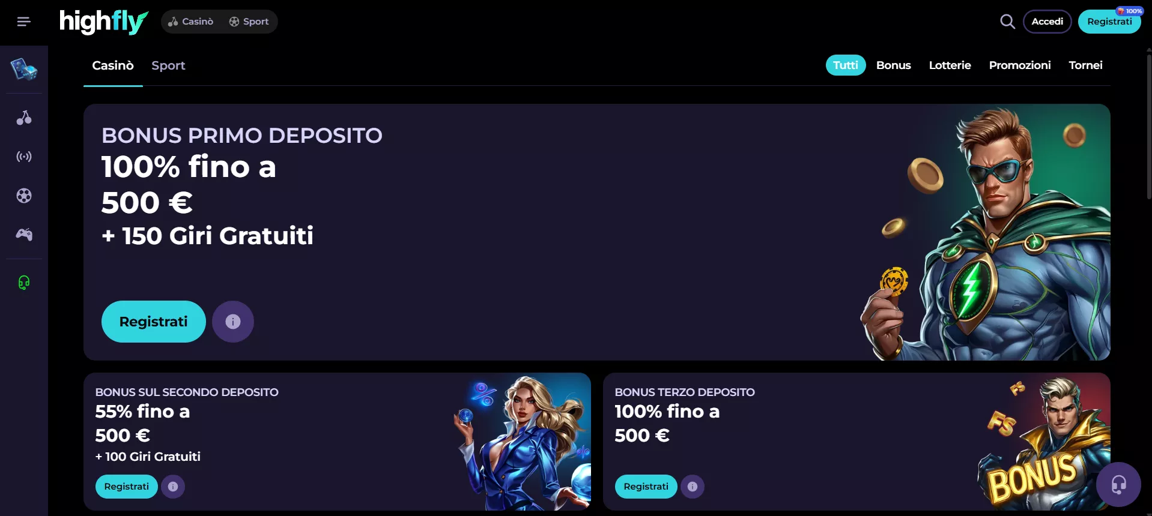Click the highfly logo
The image size is (1152, 516).
(103, 22)
